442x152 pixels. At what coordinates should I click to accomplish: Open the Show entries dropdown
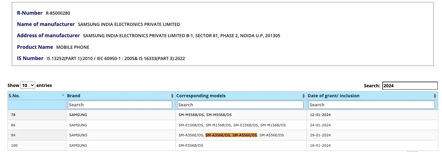[28, 85]
